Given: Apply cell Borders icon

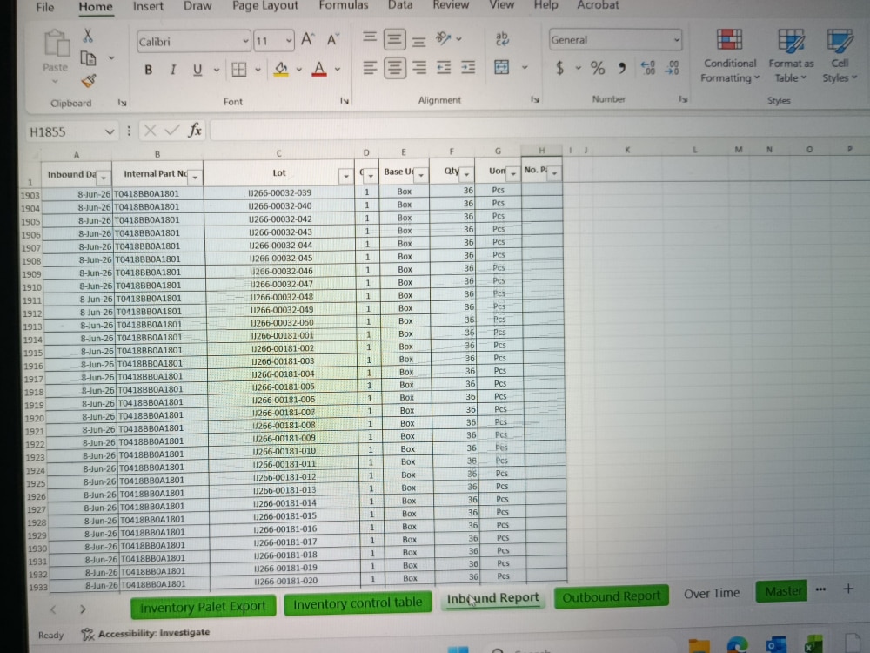Looking at the screenshot, I should click(x=239, y=70).
